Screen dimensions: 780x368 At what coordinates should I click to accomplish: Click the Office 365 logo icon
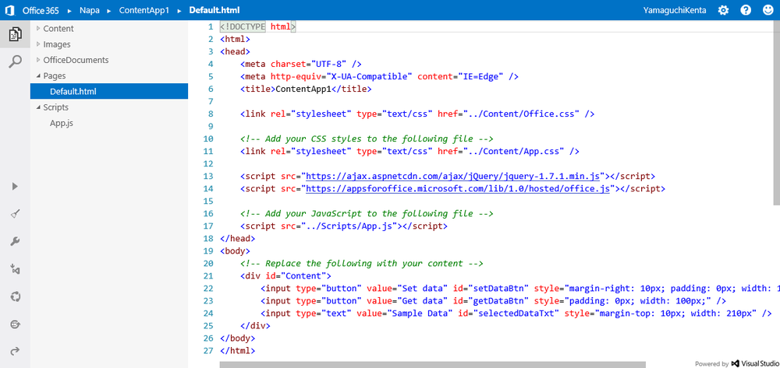coord(9,10)
